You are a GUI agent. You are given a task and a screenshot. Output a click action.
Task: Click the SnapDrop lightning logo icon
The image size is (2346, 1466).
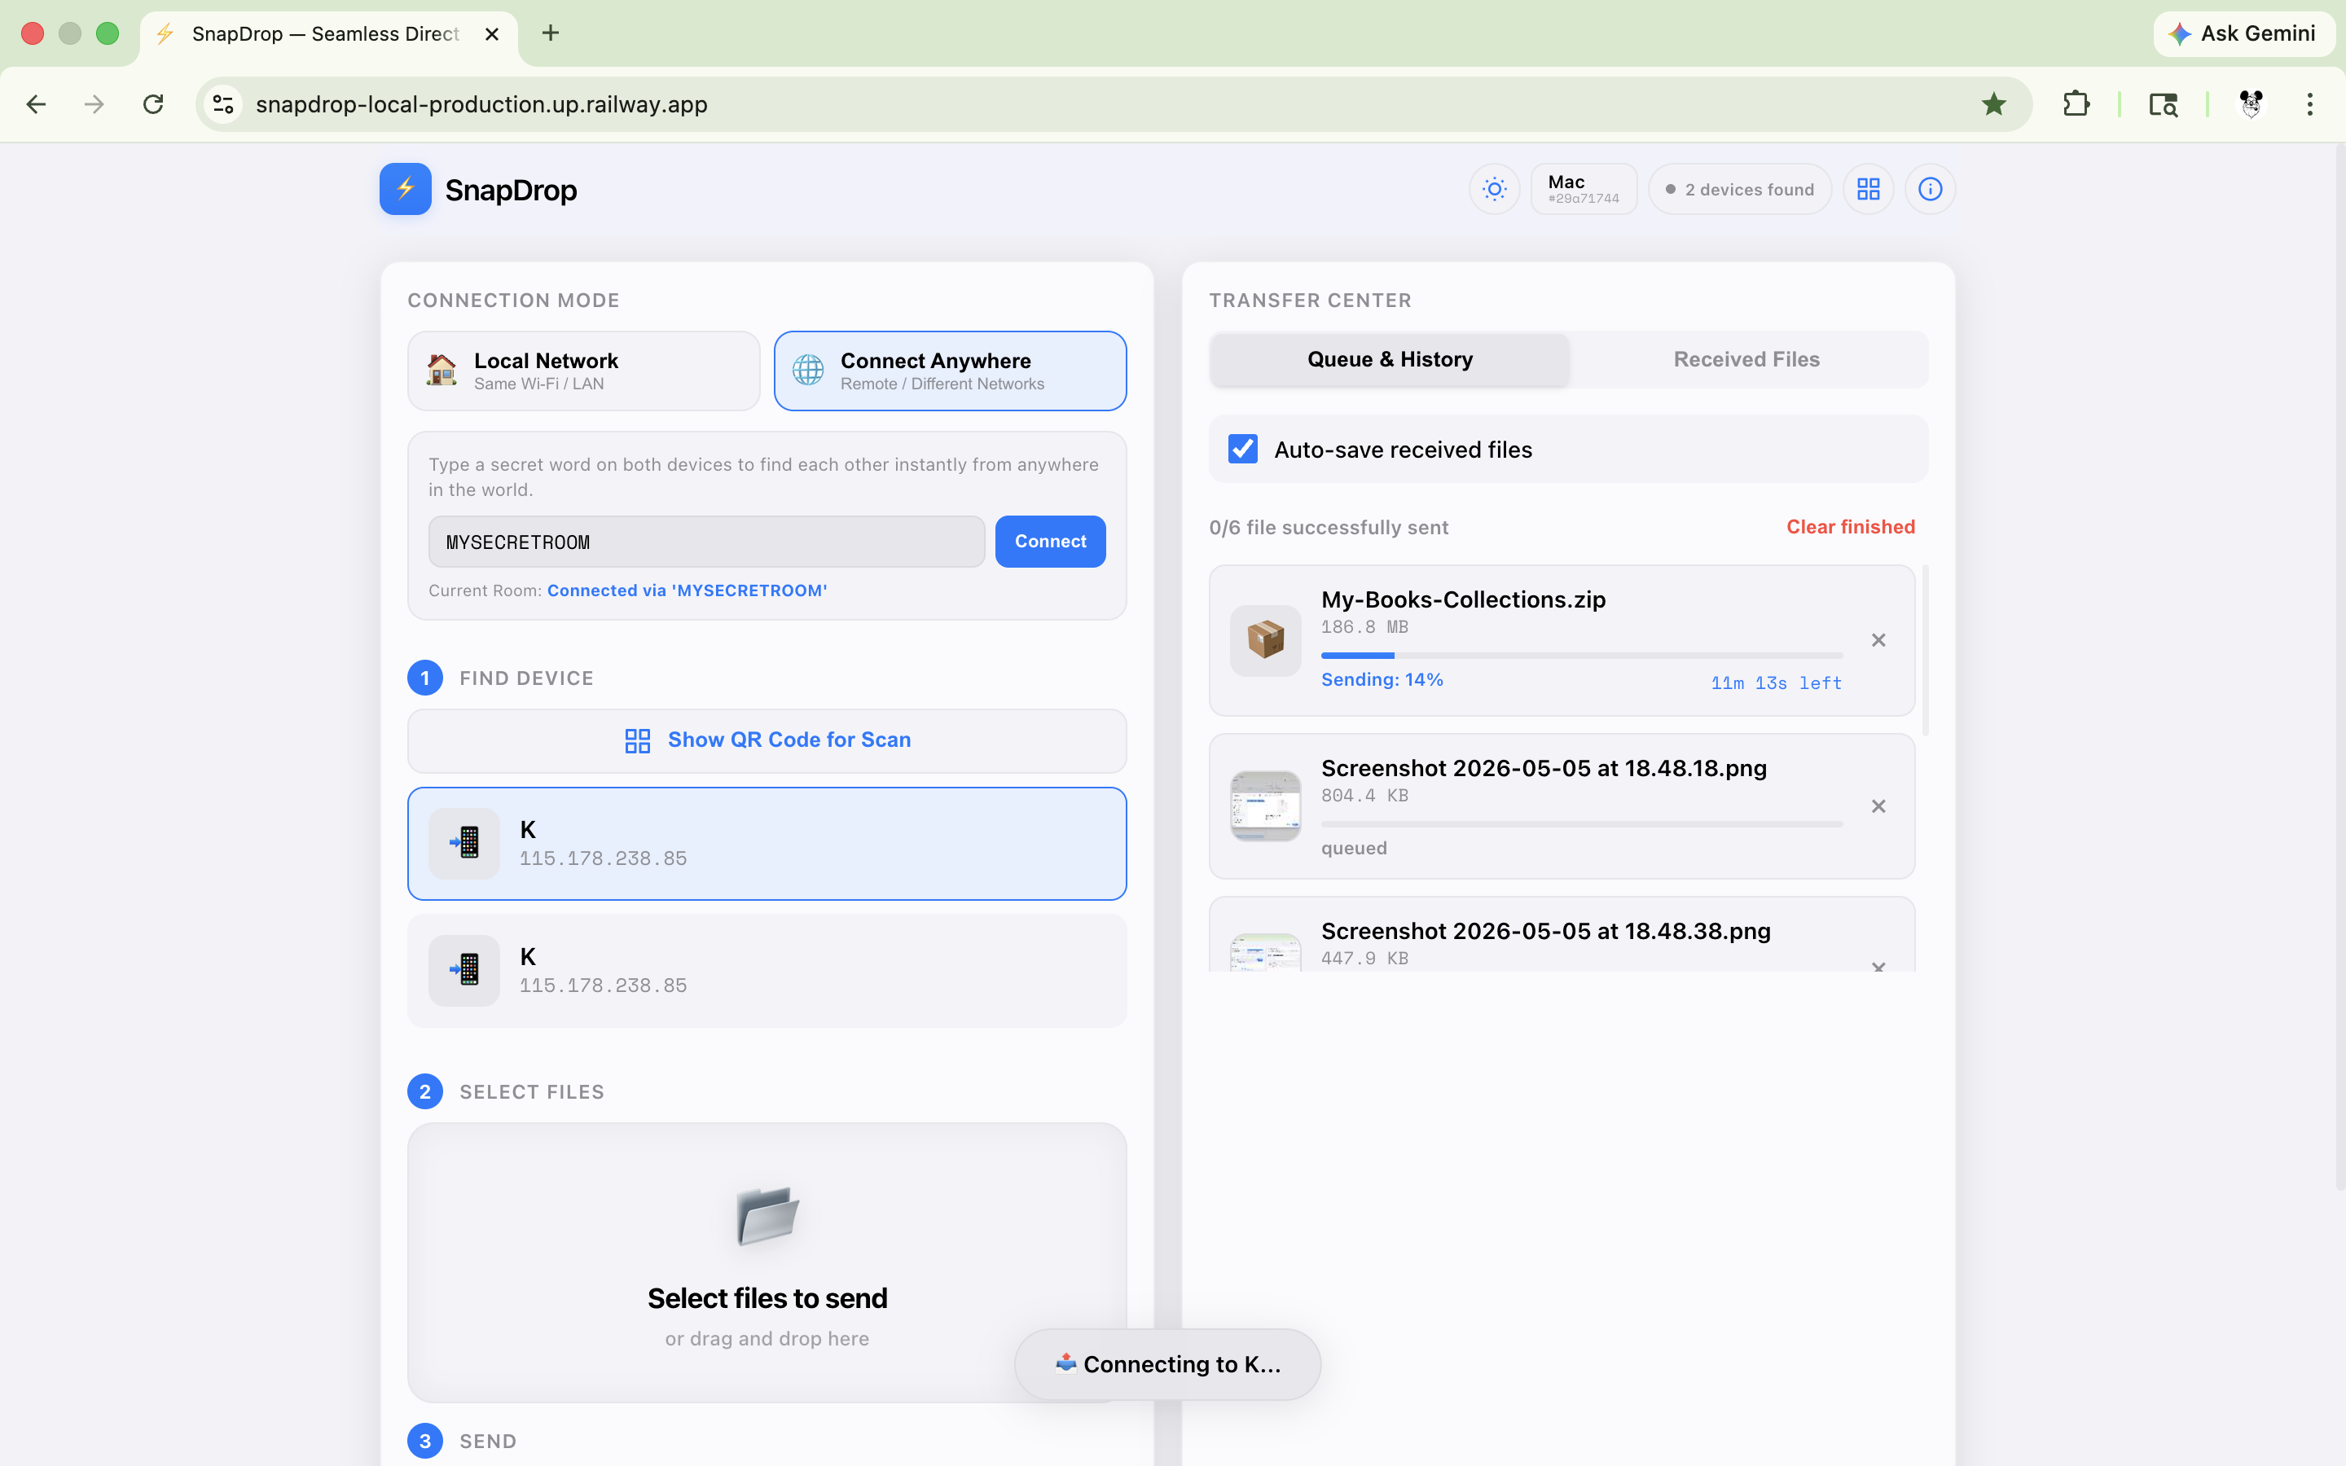tap(405, 189)
